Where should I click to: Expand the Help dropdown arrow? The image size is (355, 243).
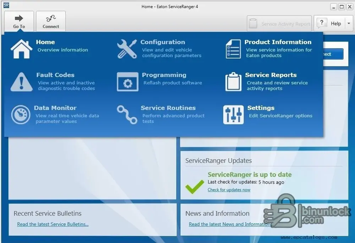[x=349, y=23]
